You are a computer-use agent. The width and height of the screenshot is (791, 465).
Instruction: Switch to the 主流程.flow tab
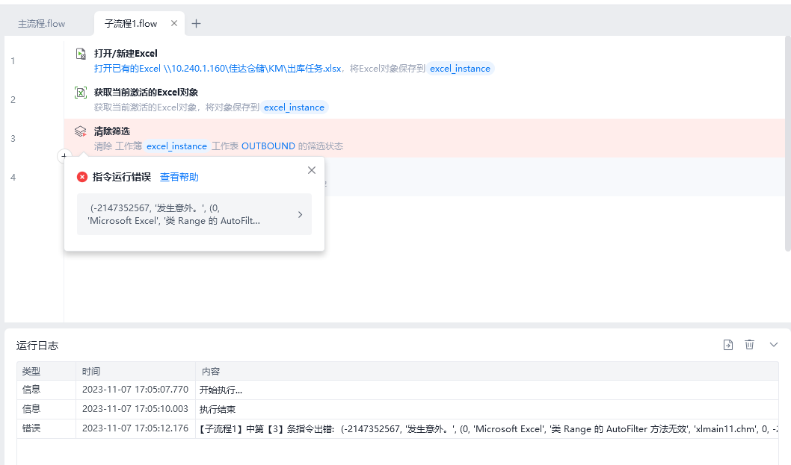(x=41, y=24)
